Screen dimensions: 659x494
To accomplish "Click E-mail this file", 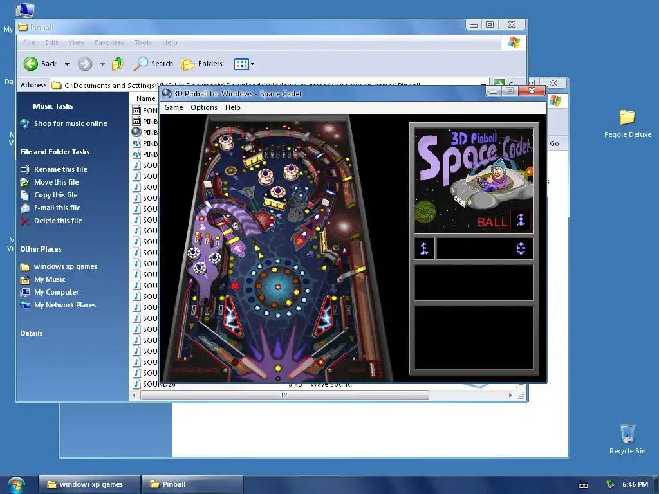I will pos(57,208).
